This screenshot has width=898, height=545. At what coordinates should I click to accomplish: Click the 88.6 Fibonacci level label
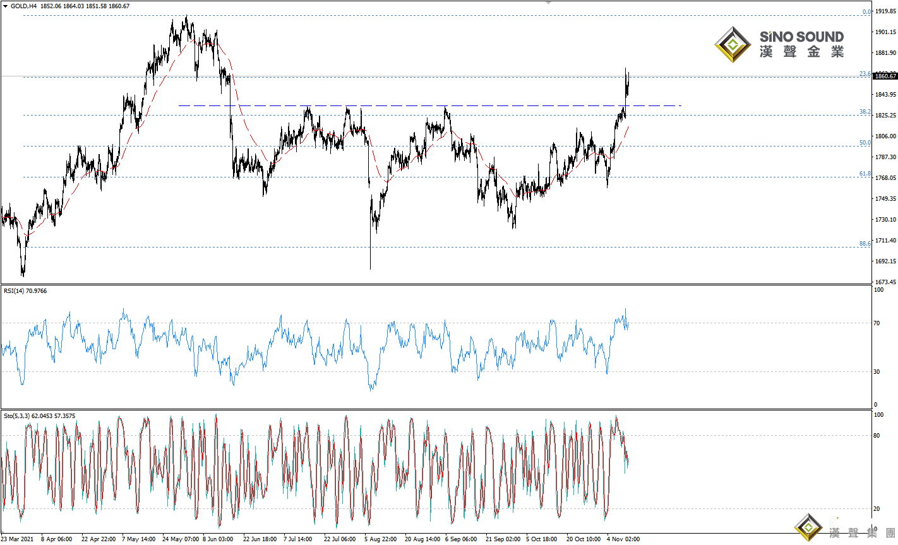[x=865, y=244]
